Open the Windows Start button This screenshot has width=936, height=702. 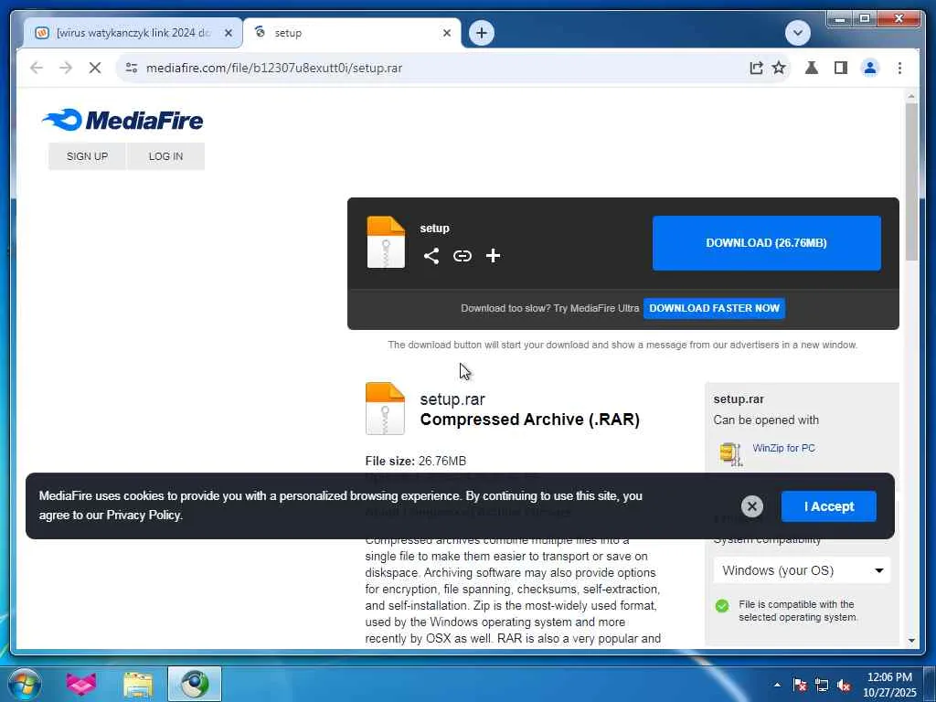click(25, 684)
